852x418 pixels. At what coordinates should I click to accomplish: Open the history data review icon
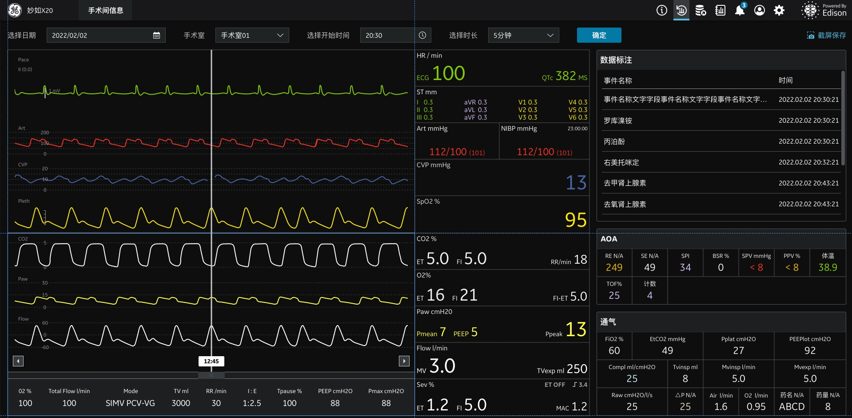pyautogui.click(x=681, y=10)
